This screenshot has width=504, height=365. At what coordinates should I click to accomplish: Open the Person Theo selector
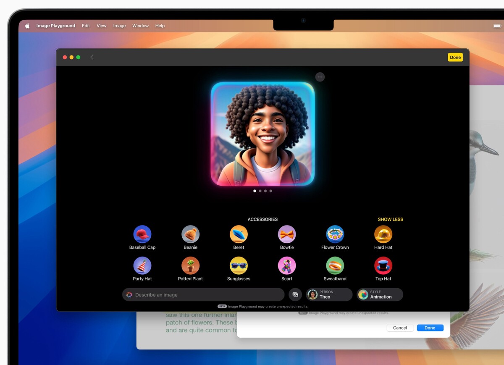[x=329, y=294]
